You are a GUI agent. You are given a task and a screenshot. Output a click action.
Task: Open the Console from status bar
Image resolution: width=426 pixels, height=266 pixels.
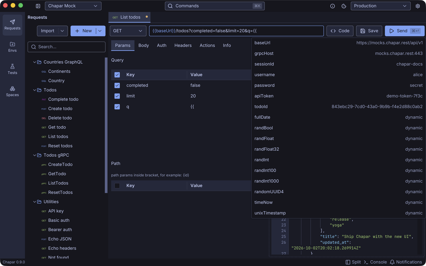375,262
